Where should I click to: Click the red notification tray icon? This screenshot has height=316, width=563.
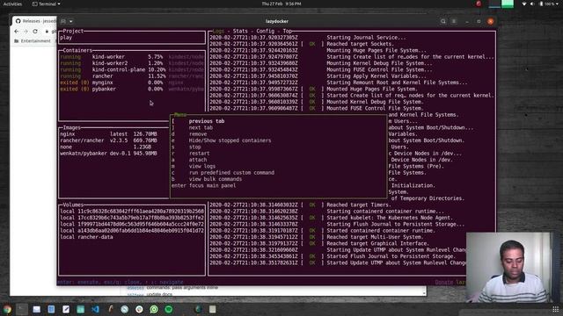(x=479, y=4)
